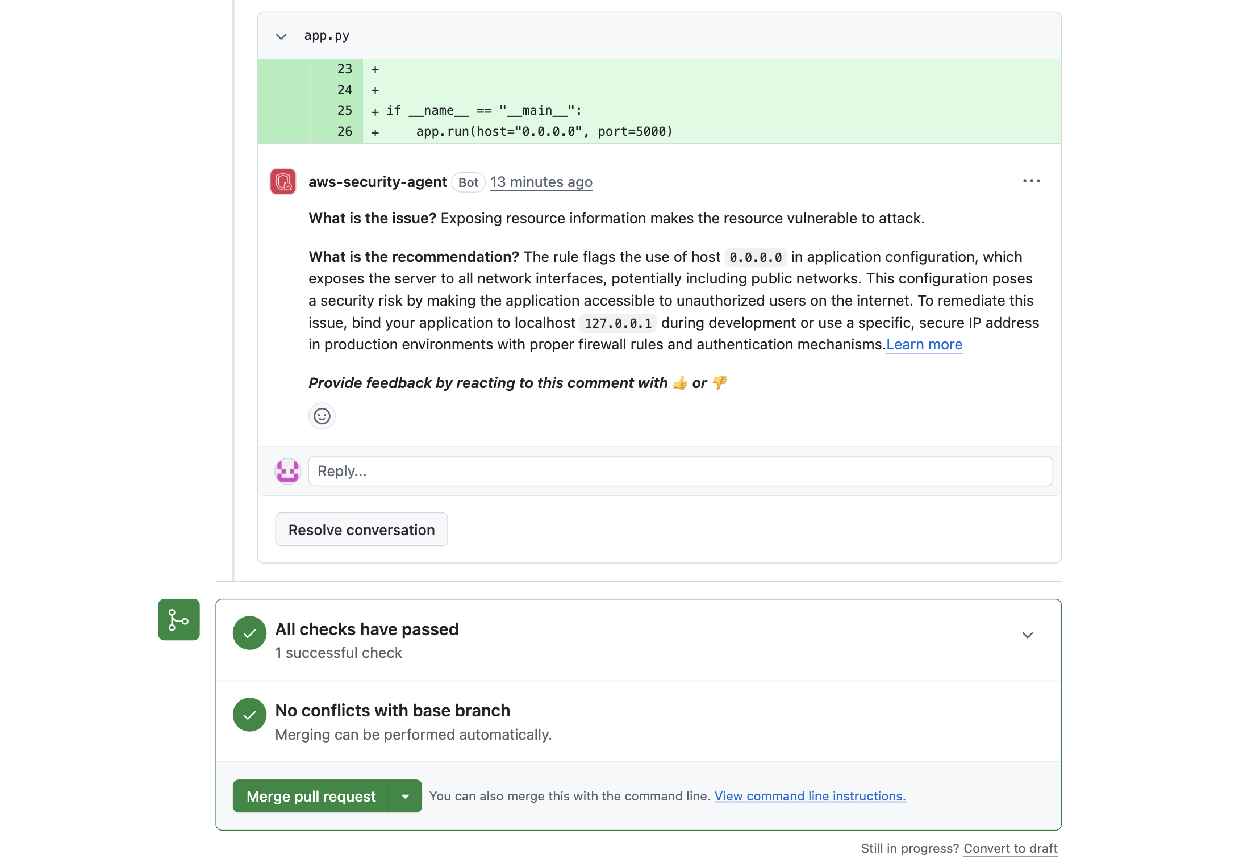Click the checkmark beside No conflicts message

tap(249, 715)
